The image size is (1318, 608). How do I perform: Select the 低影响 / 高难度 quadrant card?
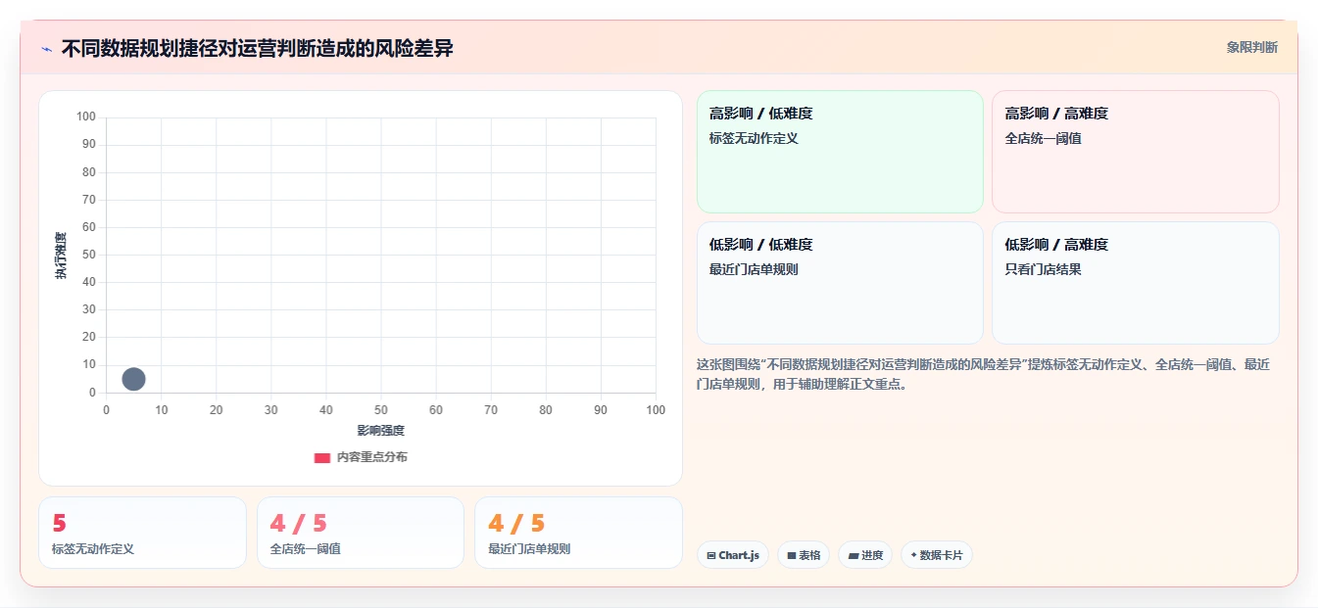coord(1135,283)
